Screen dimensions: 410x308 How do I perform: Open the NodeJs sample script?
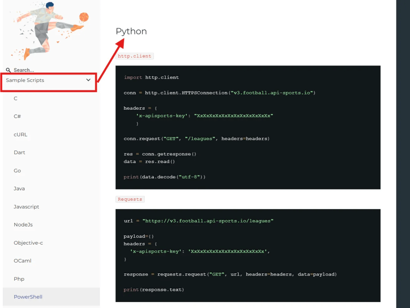point(23,225)
